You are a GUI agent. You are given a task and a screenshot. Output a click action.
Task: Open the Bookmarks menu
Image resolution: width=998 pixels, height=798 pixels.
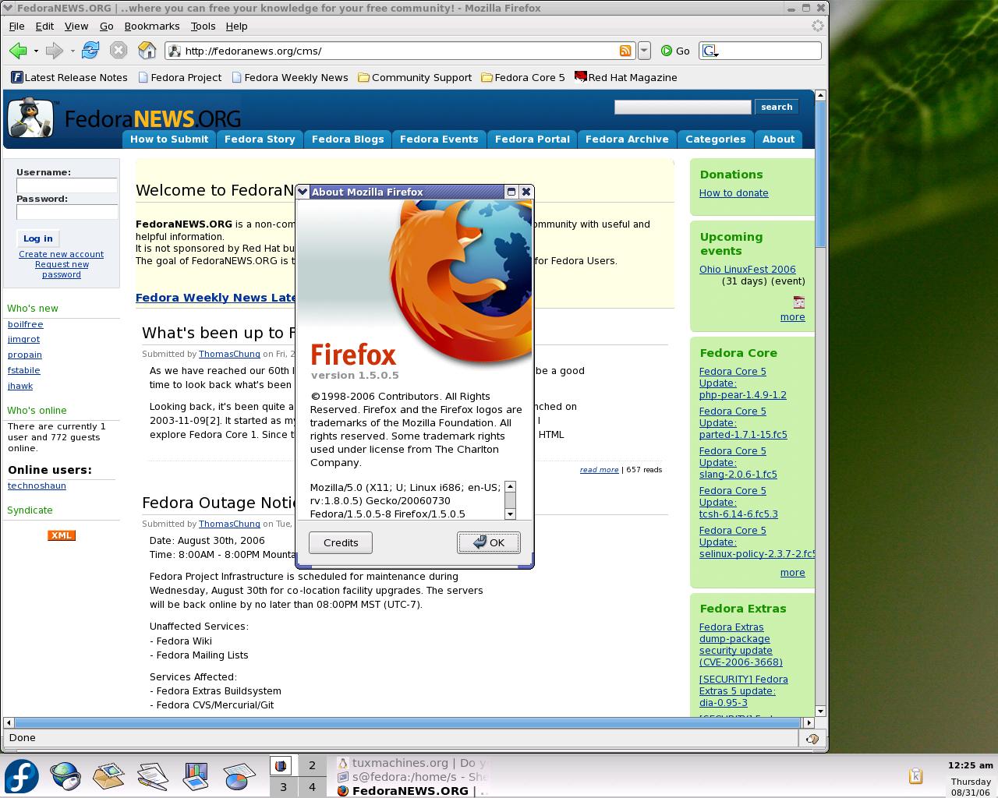(152, 26)
